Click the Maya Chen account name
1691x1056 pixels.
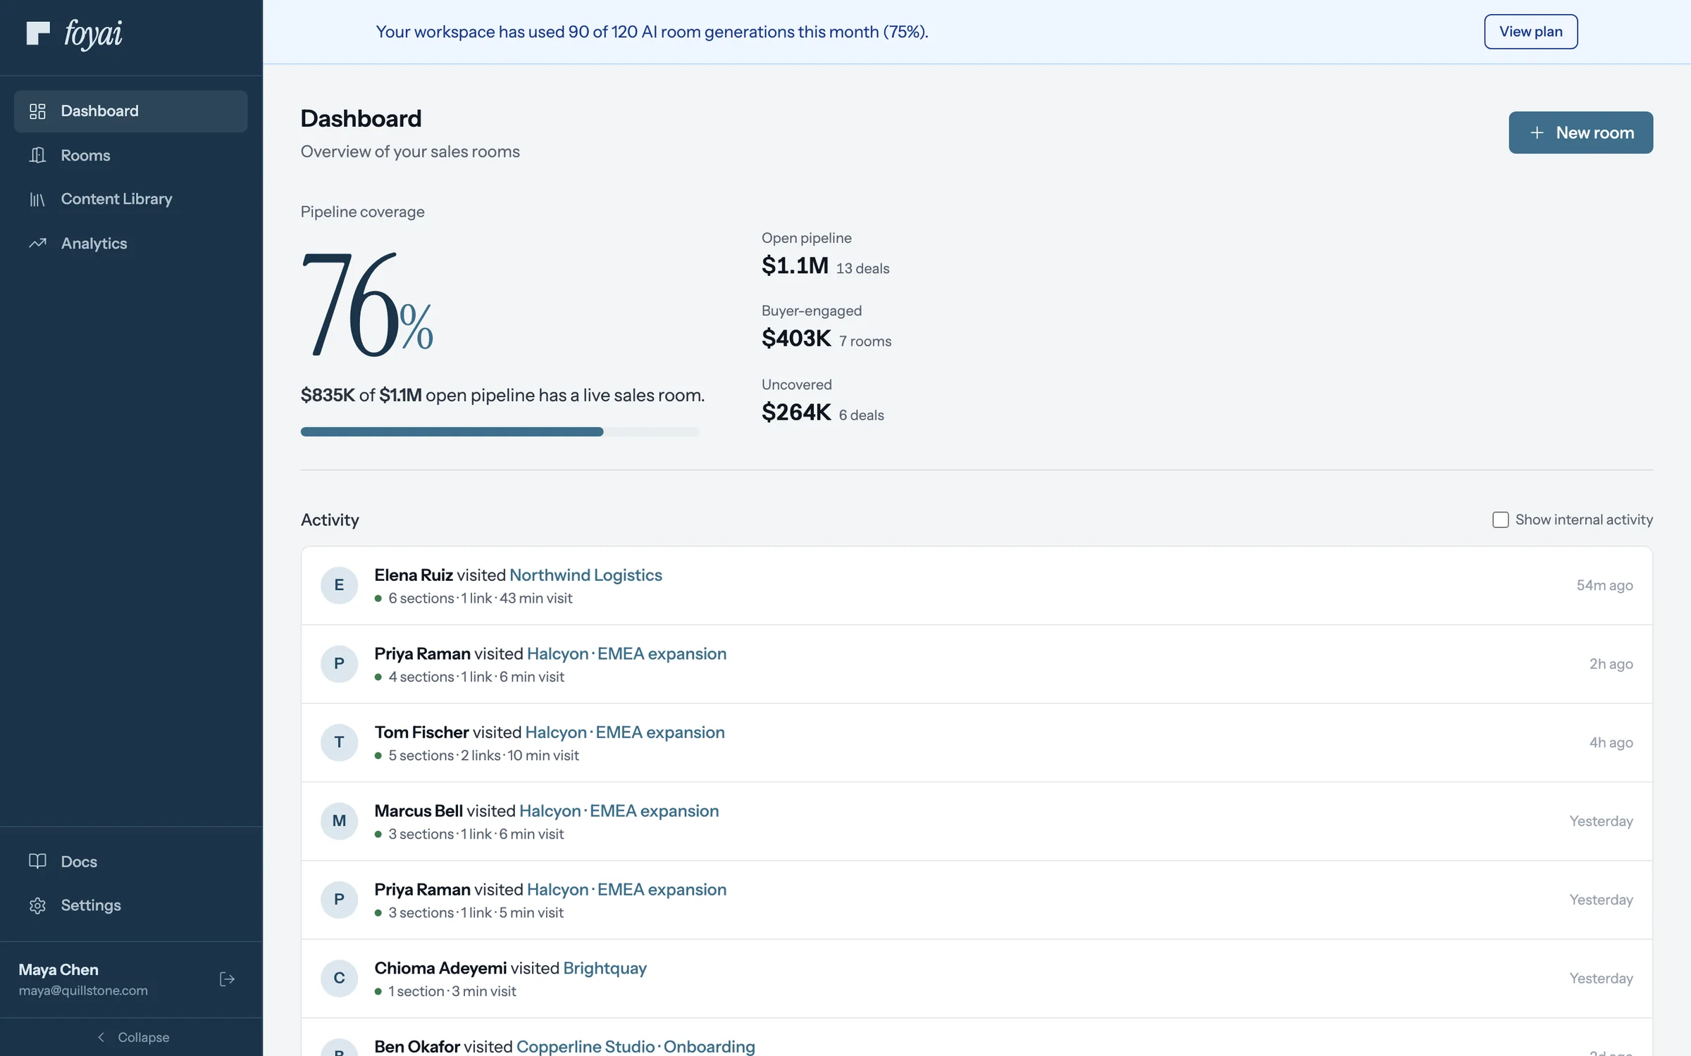pos(58,969)
